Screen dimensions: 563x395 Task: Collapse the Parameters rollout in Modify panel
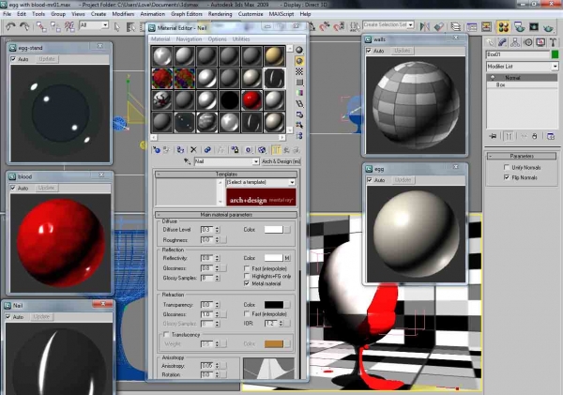[522, 156]
